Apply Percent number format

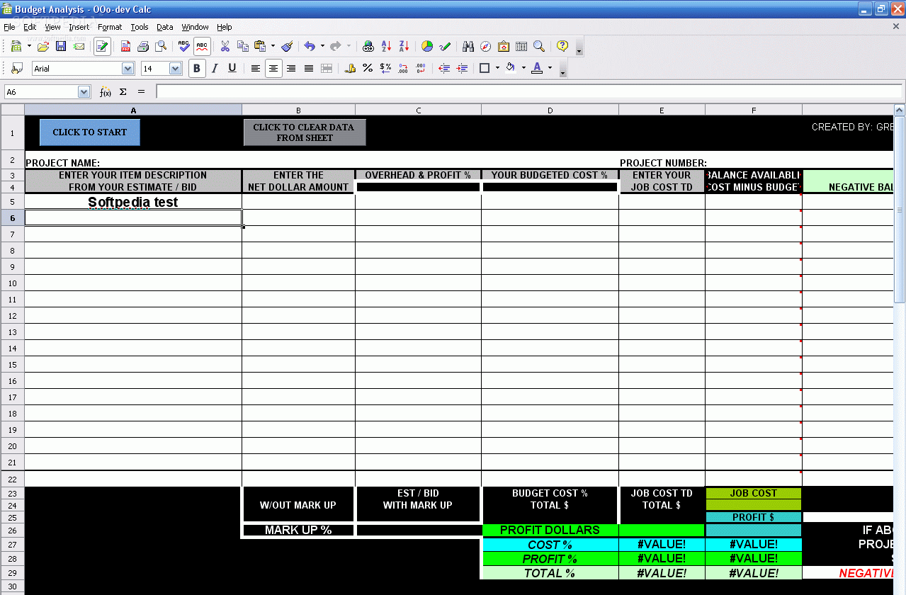[368, 68]
